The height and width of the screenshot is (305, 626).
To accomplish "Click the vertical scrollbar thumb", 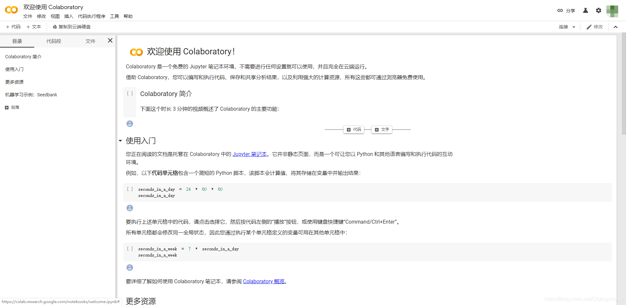I will pos(624,83).
